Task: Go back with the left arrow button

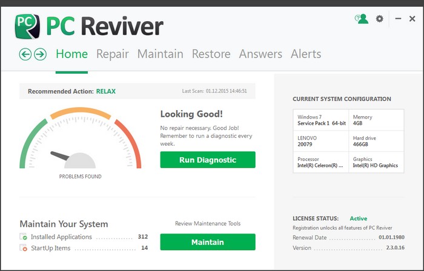Action: click(25, 54)
